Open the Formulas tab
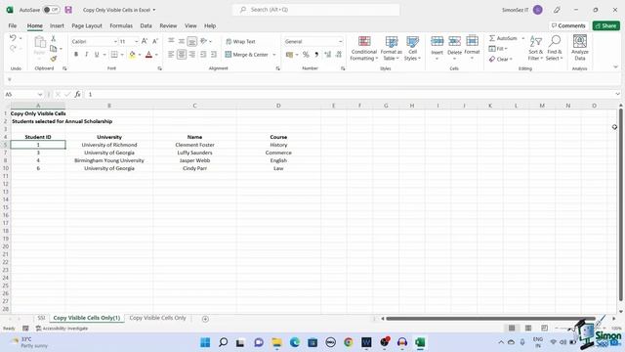Viewport: 625px width, 352px height. (121, 26)
